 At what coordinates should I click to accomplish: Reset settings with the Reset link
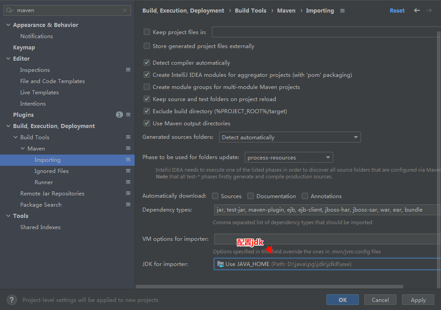click(397, 10)
